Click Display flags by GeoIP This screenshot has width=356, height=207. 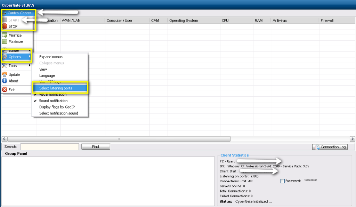[57, 107]
